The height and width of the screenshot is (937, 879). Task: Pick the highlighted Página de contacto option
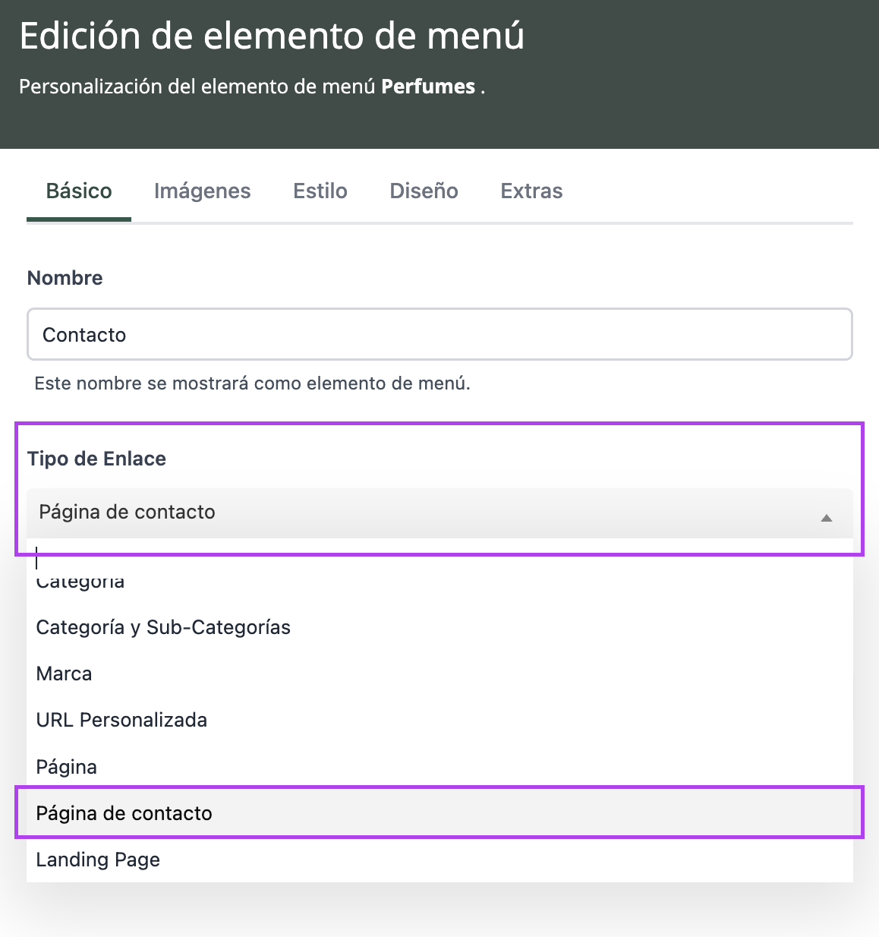click(124, 813)
